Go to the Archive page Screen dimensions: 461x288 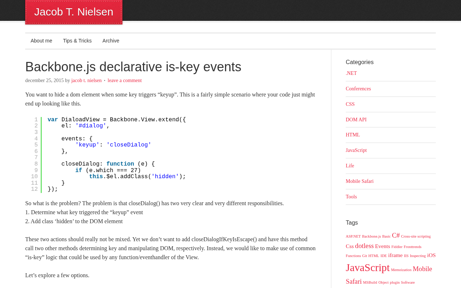pos(111,41)
